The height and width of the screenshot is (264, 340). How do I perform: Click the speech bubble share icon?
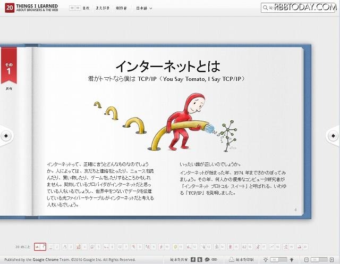click(x=207, y=259)
